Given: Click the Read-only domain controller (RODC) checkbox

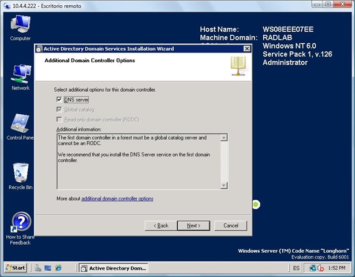Looking at the screenshot, I should click(59, 119).
